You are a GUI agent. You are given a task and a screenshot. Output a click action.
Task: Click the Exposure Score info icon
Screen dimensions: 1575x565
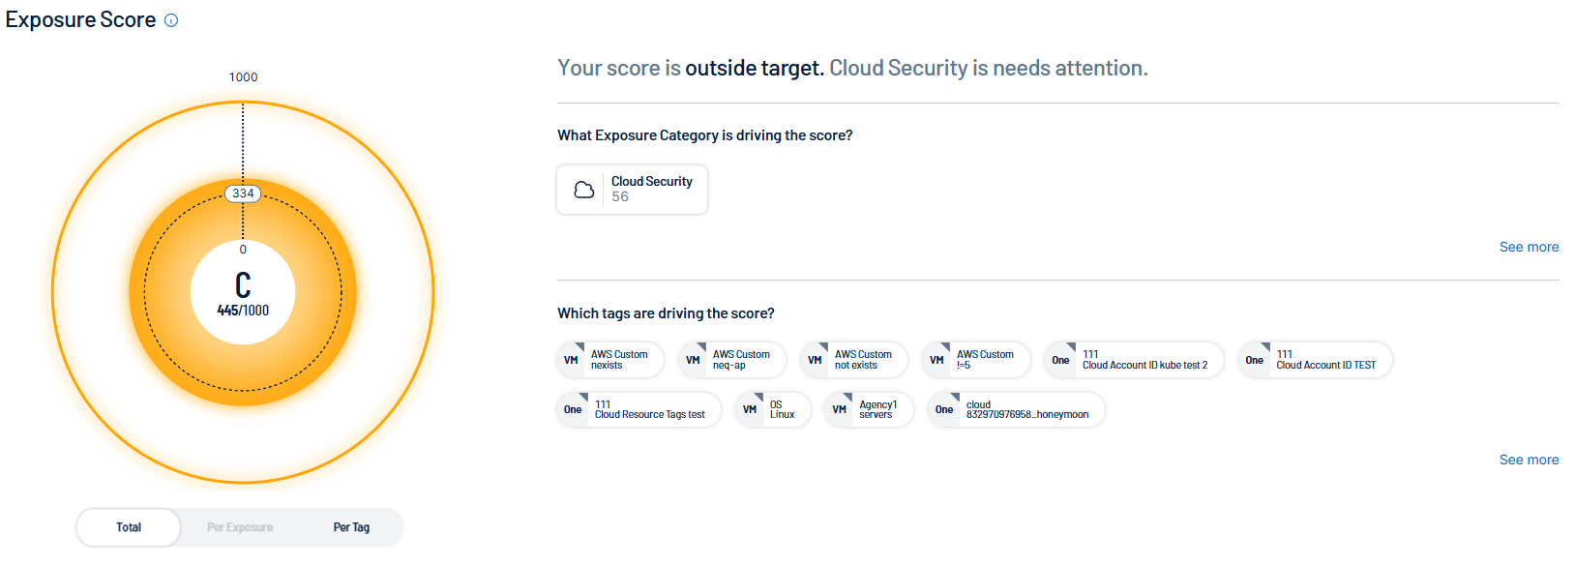pyautogui.click(x=171, y=20)
